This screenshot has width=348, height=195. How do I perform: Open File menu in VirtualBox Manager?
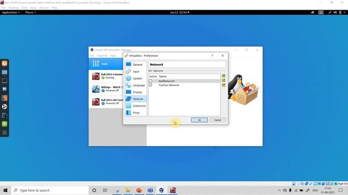[x=92, y=56]
